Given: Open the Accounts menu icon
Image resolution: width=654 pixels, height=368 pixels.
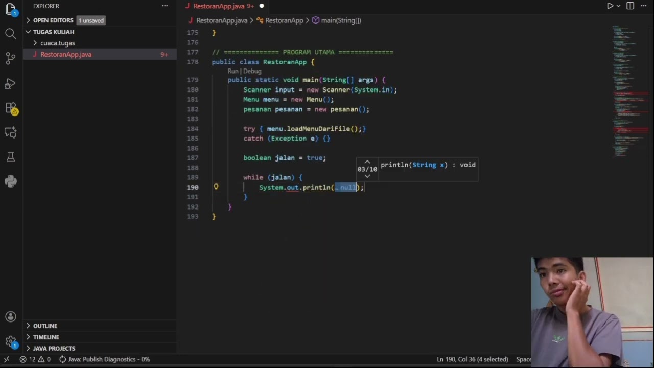Looking at the screenshot, I should [x=11, y=317].
